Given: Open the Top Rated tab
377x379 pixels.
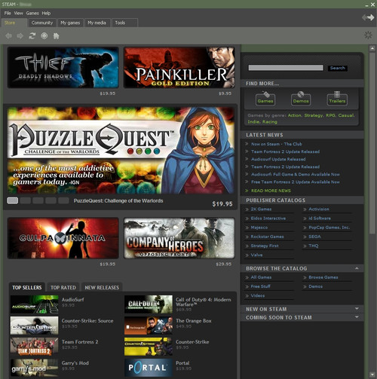Looking at the screenshot, I should (63, 287).
